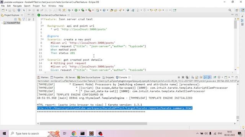Click the Console horizontal scrollbar thumb
Viewport: 245px width, 137px height.
(93, 123)
